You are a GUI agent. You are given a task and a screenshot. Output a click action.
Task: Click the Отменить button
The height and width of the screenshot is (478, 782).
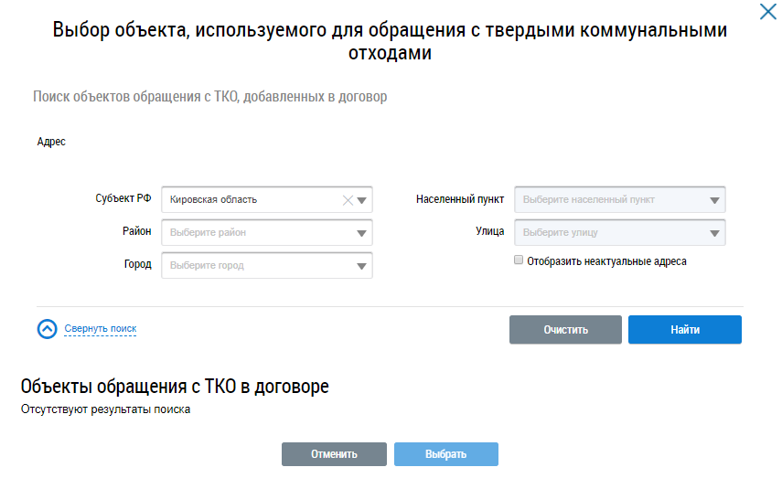(x=334, y=454)
